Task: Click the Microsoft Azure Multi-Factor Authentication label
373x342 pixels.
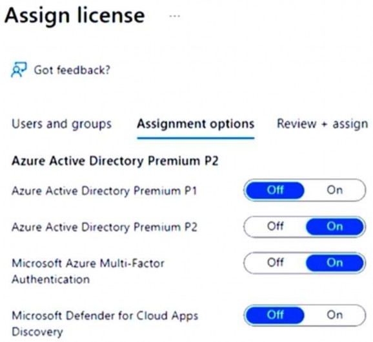Action: pyautogui.click(x=88, y=272)
